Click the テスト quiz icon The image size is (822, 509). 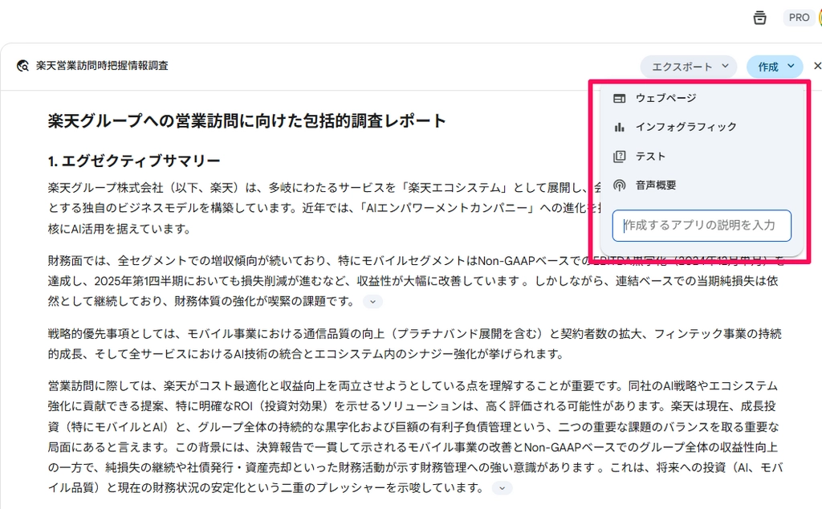619,157
